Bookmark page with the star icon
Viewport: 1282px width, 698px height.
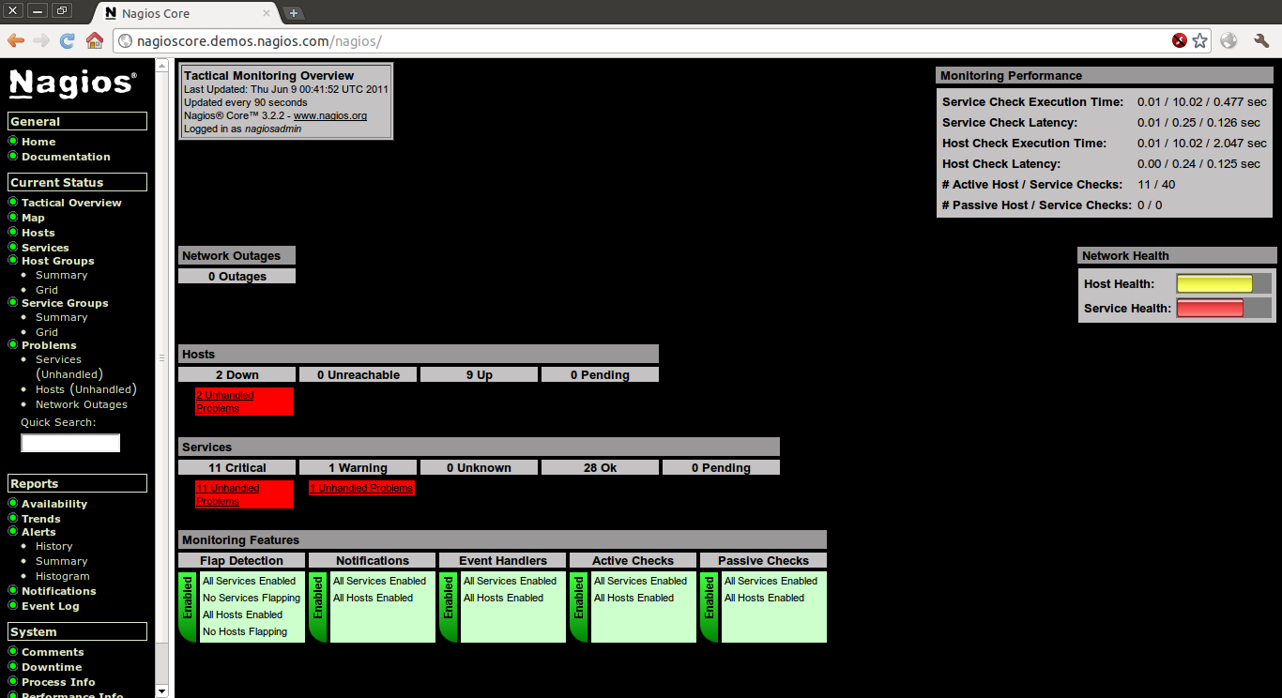pos(1200,40)
